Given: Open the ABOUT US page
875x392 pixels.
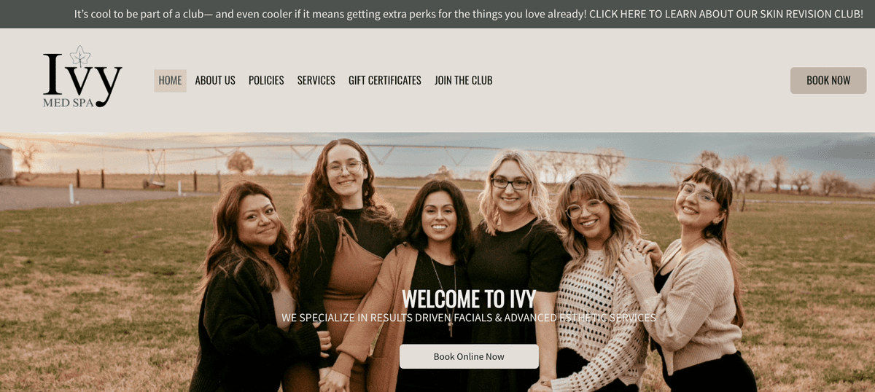Looking at the screenshot, I should (x=215, y=80).
